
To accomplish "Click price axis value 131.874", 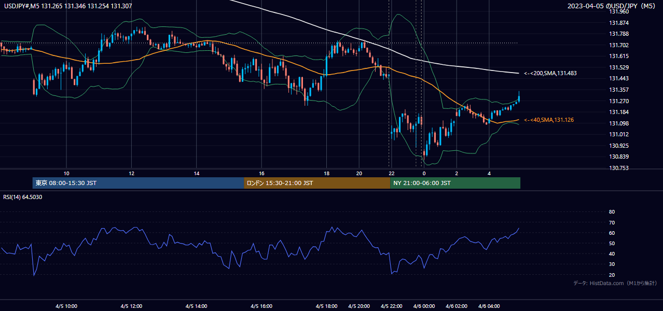I will point(619,23).
